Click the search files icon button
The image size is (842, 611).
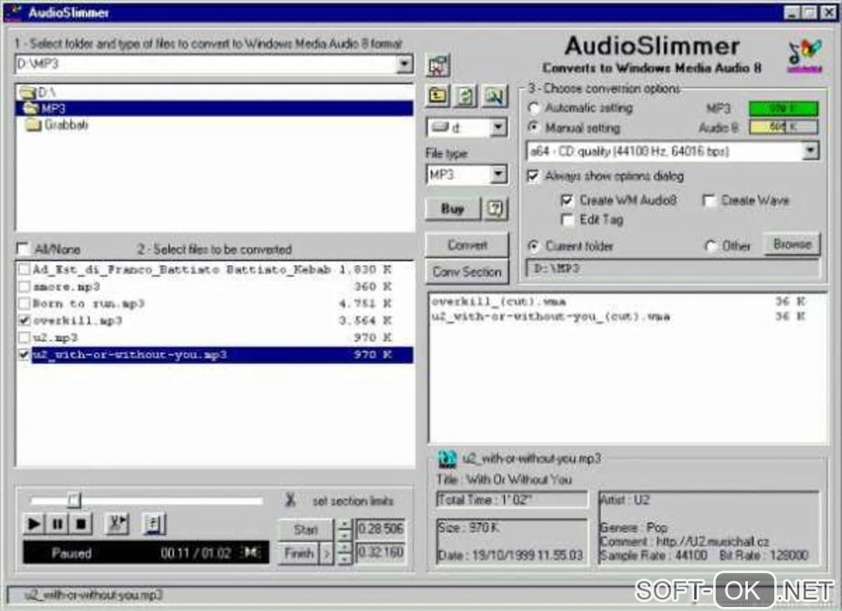pyautogui.click(x=494, y=96)
